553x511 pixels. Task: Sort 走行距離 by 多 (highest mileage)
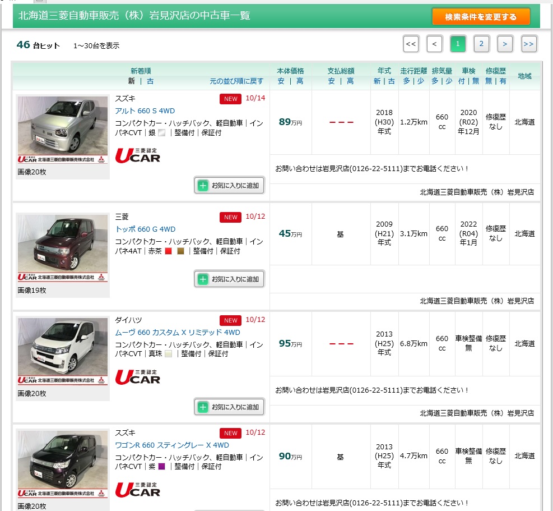407,81
